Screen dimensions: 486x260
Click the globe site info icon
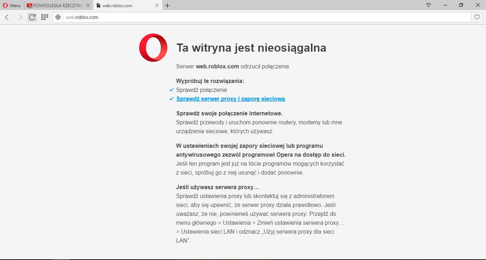point(58,17)
